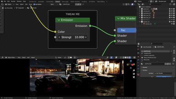Open the node editor Node menu
The width and height of the screenshot is (176, 99).
(x=31, y=4)
